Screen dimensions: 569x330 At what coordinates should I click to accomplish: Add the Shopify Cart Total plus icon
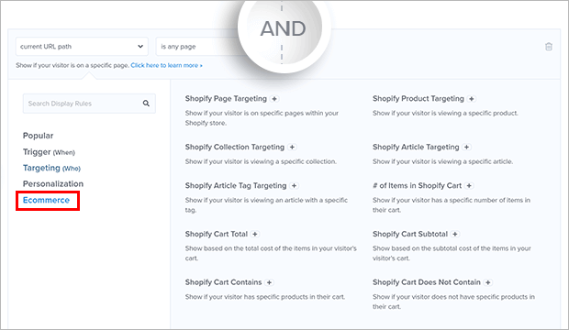tap(255, 234)
